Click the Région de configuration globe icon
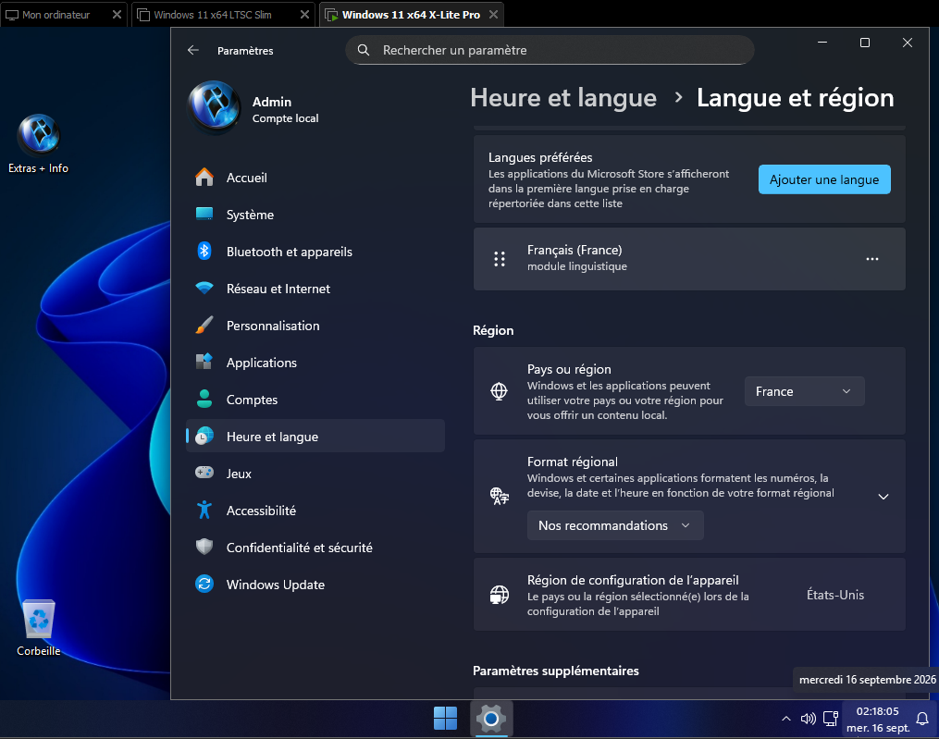The image size is (939, 739). [x=500, y=595]
